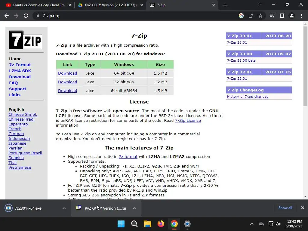Image resolution: width=308 pixels, height=231 pixels.
Task: Switch language to Vietnamese
Action: pyautogui.click(x=20, y=167)
